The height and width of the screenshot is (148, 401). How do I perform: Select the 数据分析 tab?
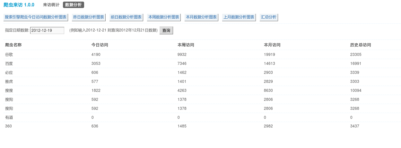click(74, 5)
